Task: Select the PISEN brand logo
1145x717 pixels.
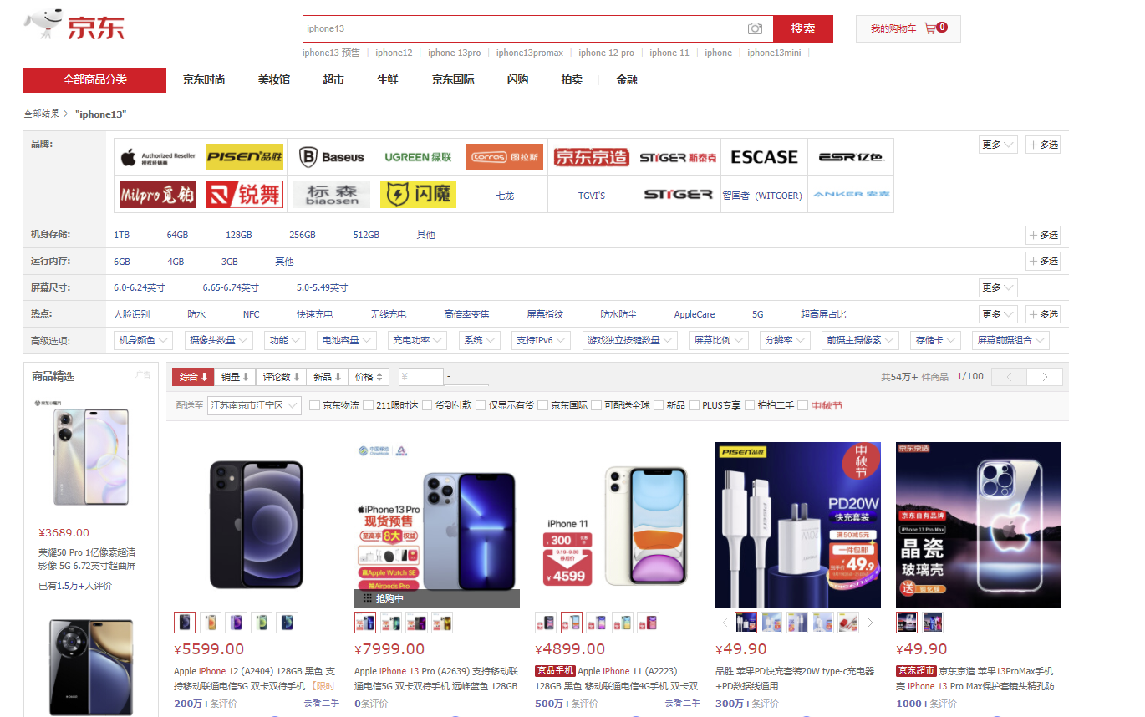Action: pos(244,156)
